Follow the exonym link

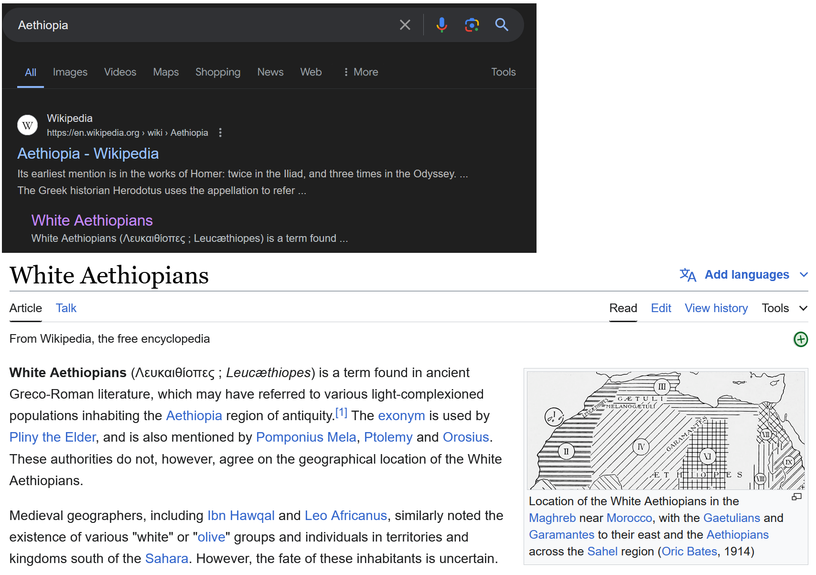point(401,416)
